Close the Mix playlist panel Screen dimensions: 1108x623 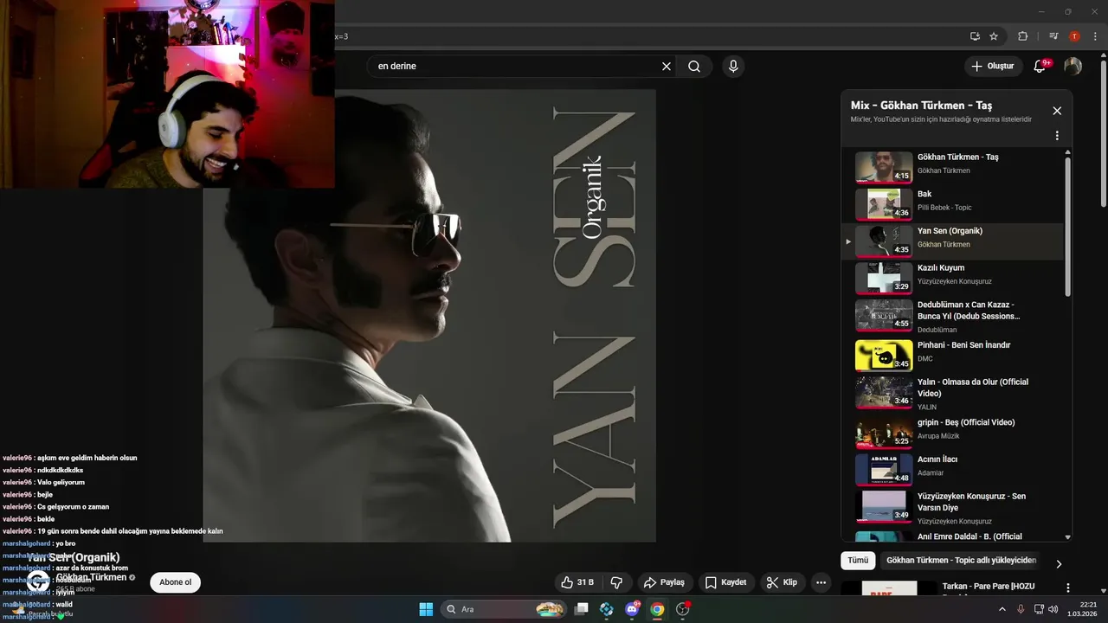click(x=1057, y=111)
